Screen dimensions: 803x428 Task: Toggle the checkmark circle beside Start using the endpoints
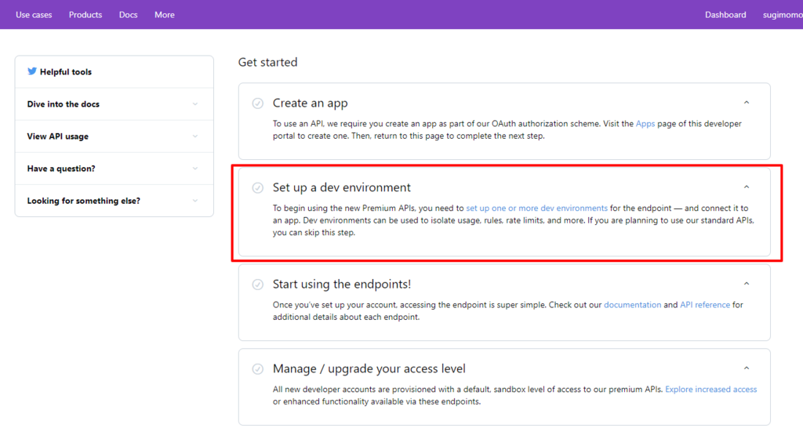[x=257, y=285]
